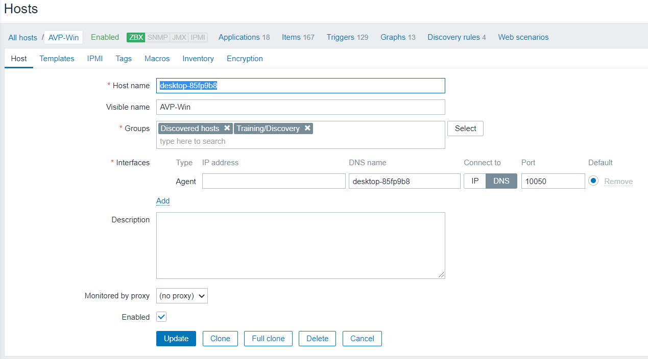Image resolution: width=648 pixels, height=359 pixels.
Task: Focus the Visible name field
Action: [x=301, y=107]
